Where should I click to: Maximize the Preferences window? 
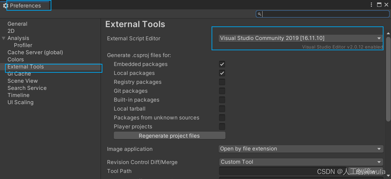[379, 5]
